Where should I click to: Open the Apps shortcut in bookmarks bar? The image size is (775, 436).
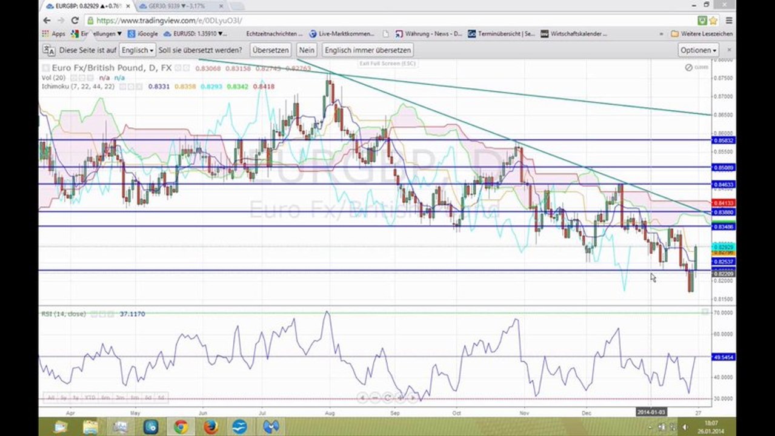click(x=54, y=34)
